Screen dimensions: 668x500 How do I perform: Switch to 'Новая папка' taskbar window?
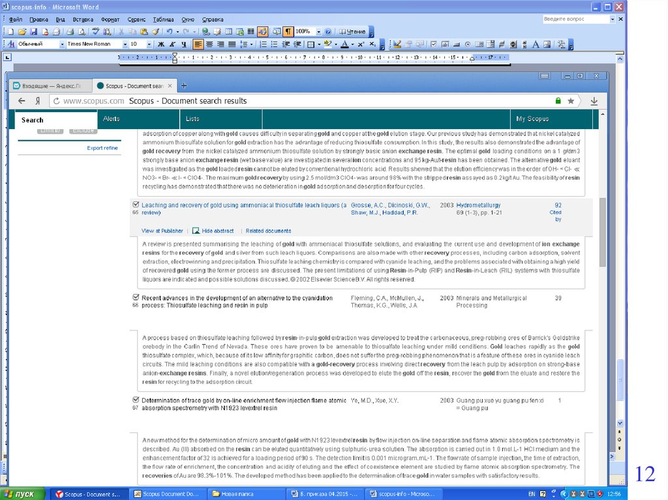[245, 494]
